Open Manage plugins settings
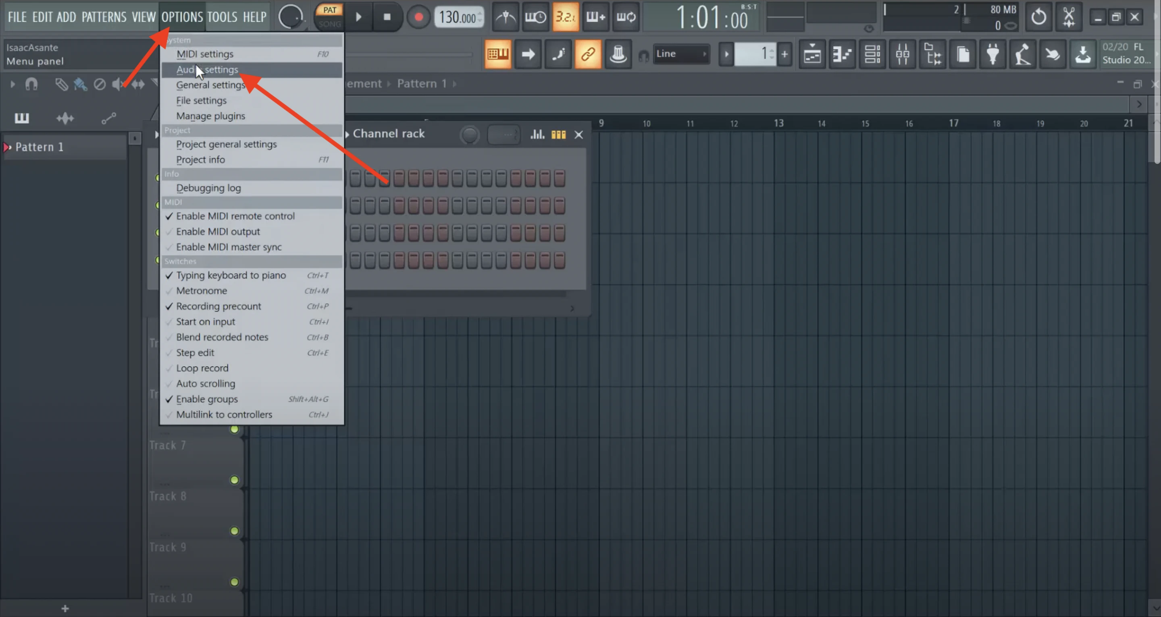 (210, 116)
